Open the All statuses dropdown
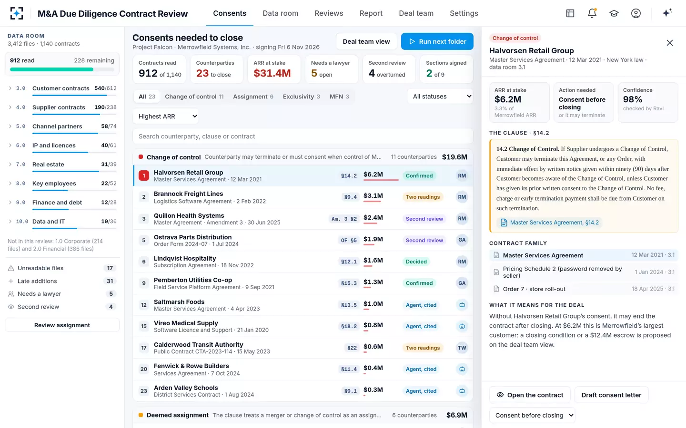Image resolution: width=686 pixels, height=428 pixels. click(x=440, y=96)
